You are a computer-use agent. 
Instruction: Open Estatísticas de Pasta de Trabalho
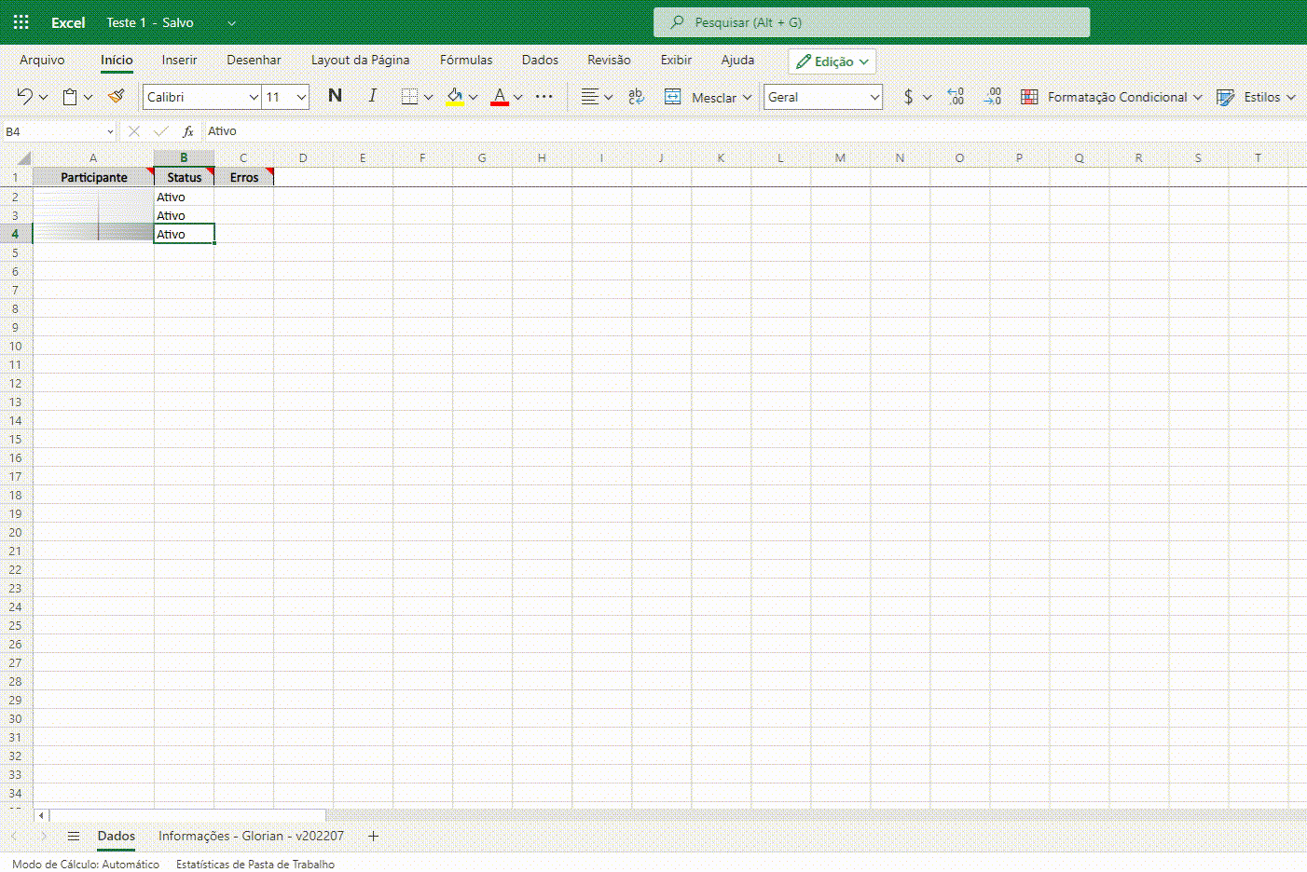click(255, 865)
